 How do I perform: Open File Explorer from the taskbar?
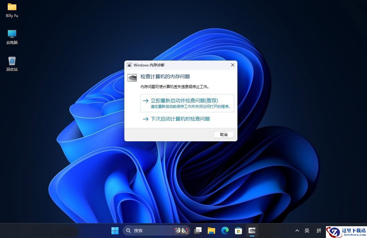click(211, 231)
